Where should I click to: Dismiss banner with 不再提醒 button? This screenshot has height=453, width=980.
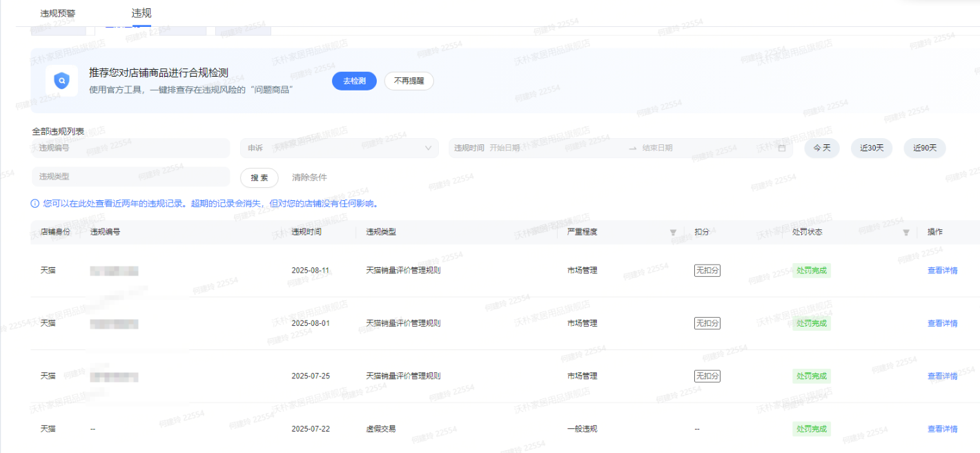(409, 81)
